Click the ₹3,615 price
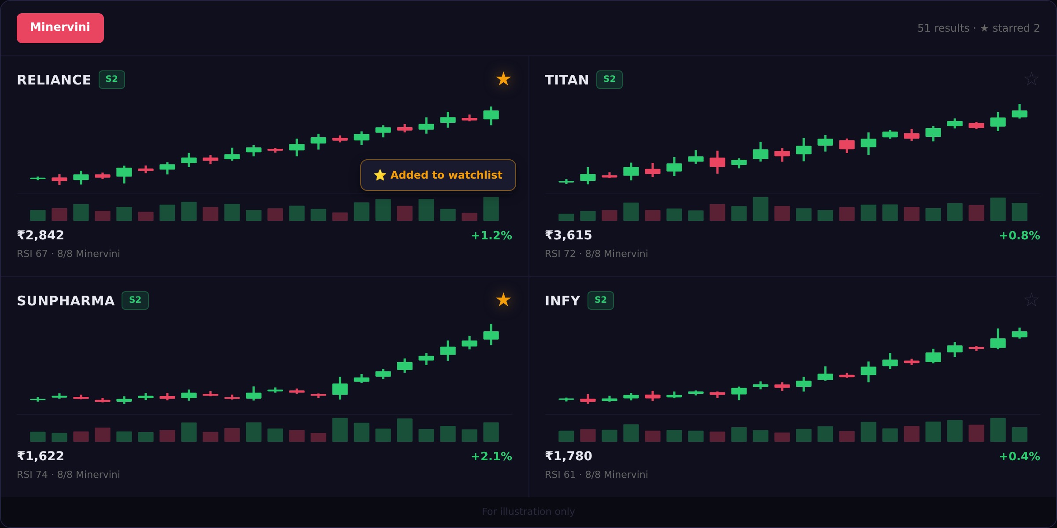The height and width of the screenshot is (528, 1057). pos(569,235)
